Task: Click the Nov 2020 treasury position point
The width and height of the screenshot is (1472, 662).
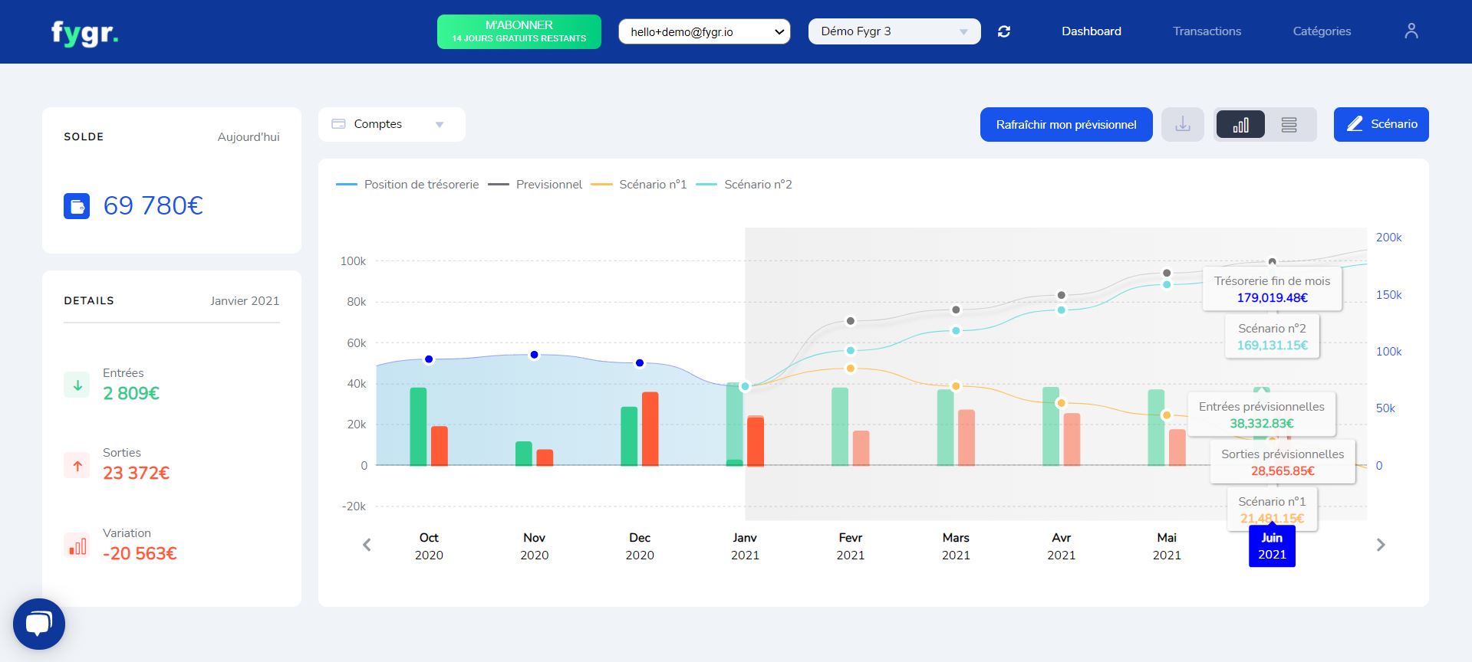Action: coord(535,355)
